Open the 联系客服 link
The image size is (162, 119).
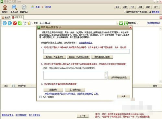(156, 12)
